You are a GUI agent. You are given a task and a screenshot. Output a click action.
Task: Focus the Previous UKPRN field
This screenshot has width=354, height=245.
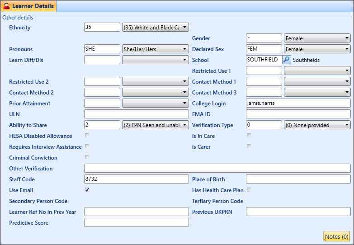tap(298, 212)
